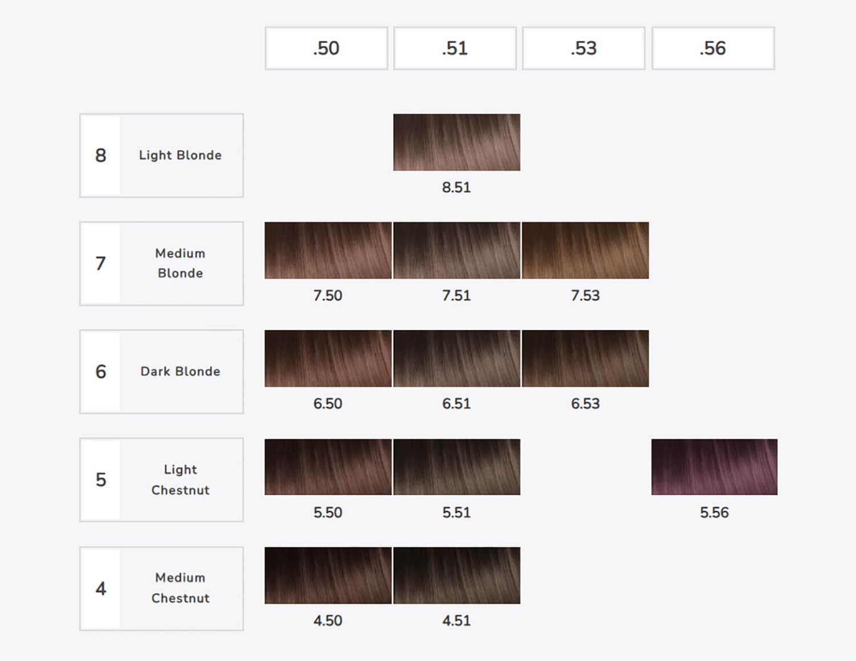Select the 6.50 dark blonde swatch
Screen dimensions: 856x661
(x=328, y=358)
